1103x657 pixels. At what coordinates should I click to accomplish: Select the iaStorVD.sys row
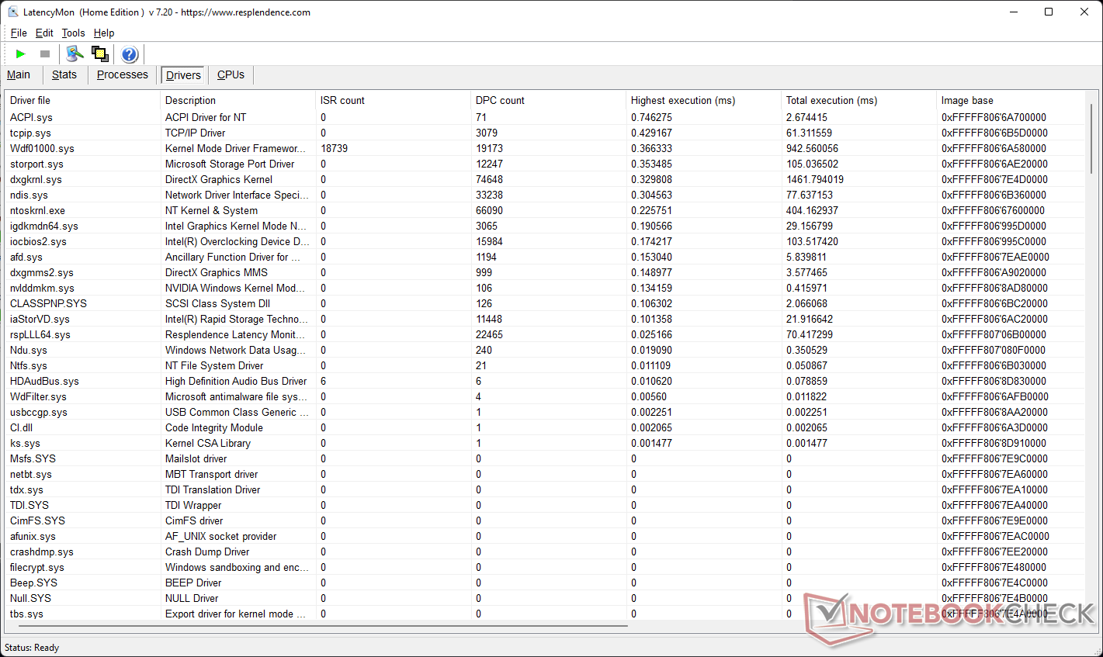(x=546, y=319)
